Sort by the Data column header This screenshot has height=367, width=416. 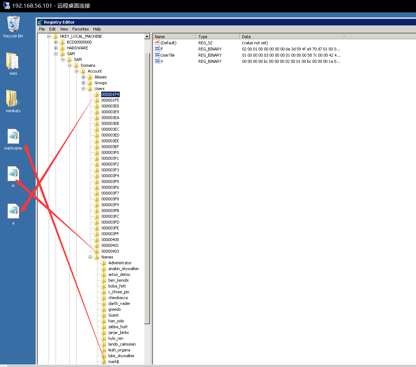click(x=292, y=37)
